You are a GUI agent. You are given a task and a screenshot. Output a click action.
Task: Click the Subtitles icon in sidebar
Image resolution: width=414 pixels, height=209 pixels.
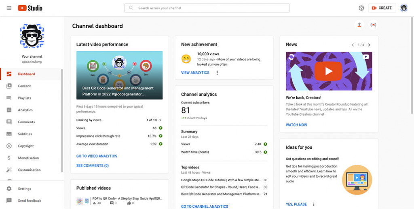pos(9,134)
